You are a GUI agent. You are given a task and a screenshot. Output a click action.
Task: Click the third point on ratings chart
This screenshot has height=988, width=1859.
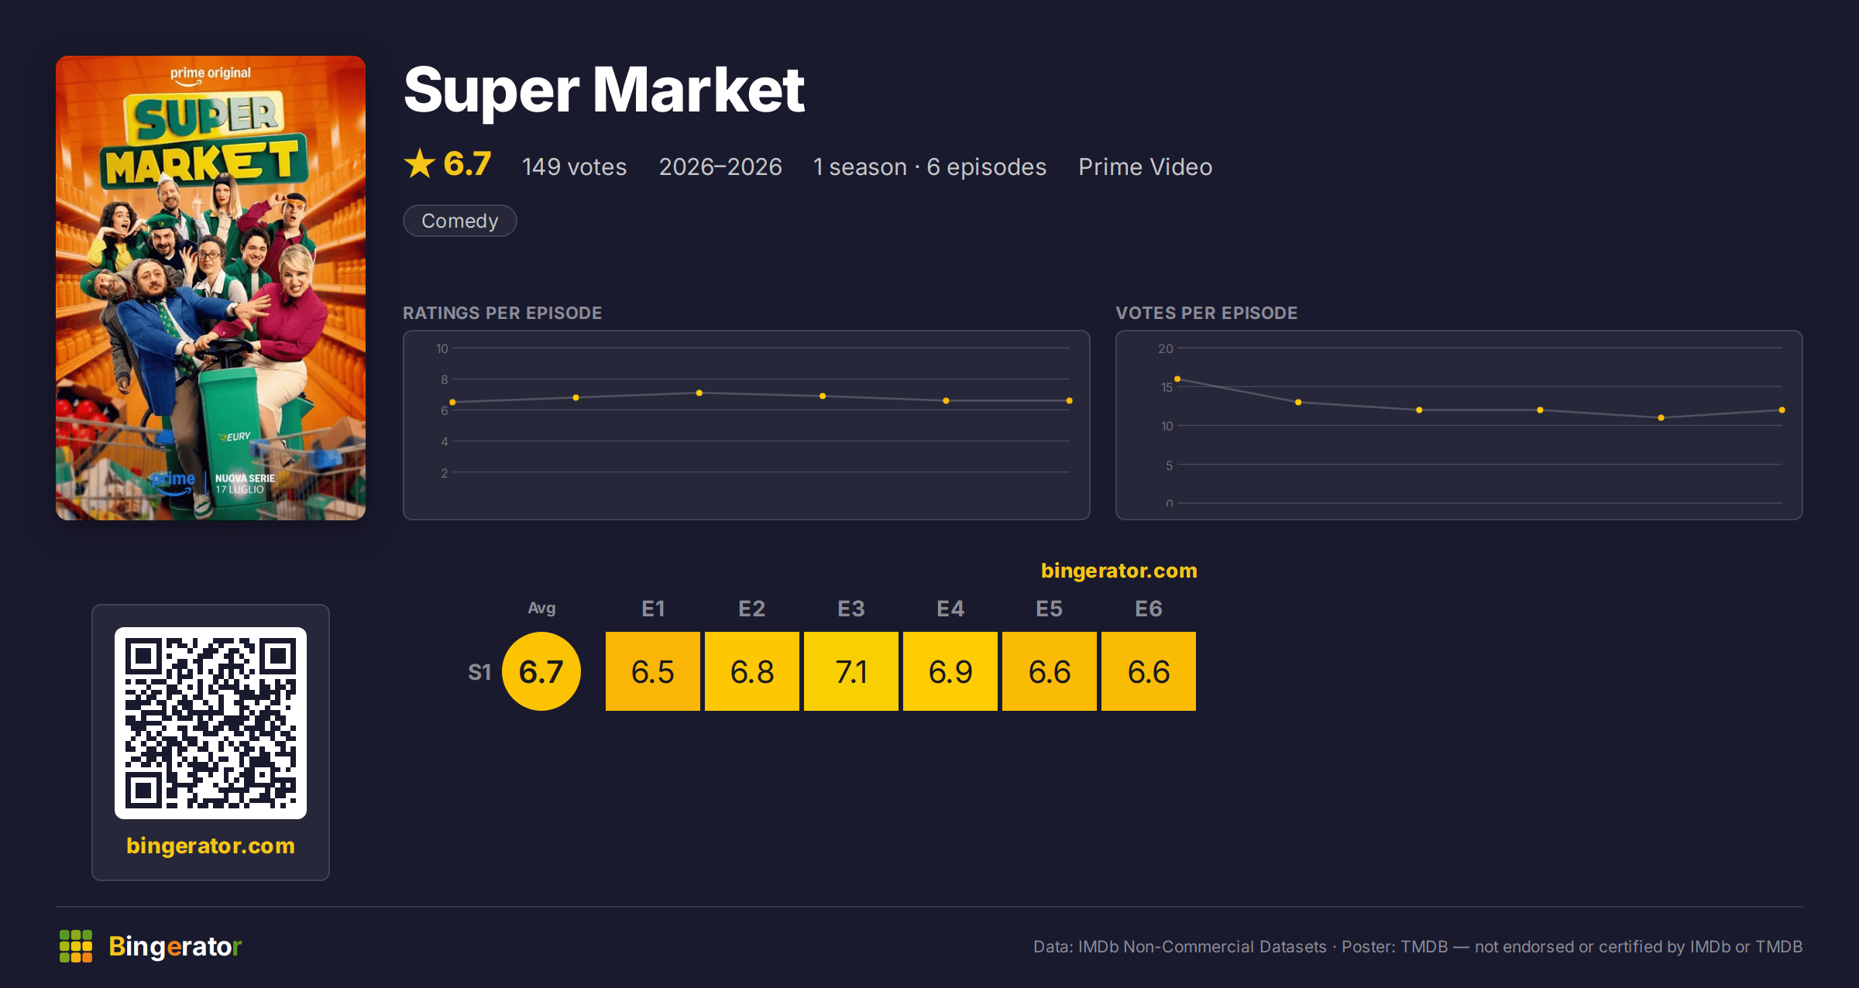click(x=699, y=393)
